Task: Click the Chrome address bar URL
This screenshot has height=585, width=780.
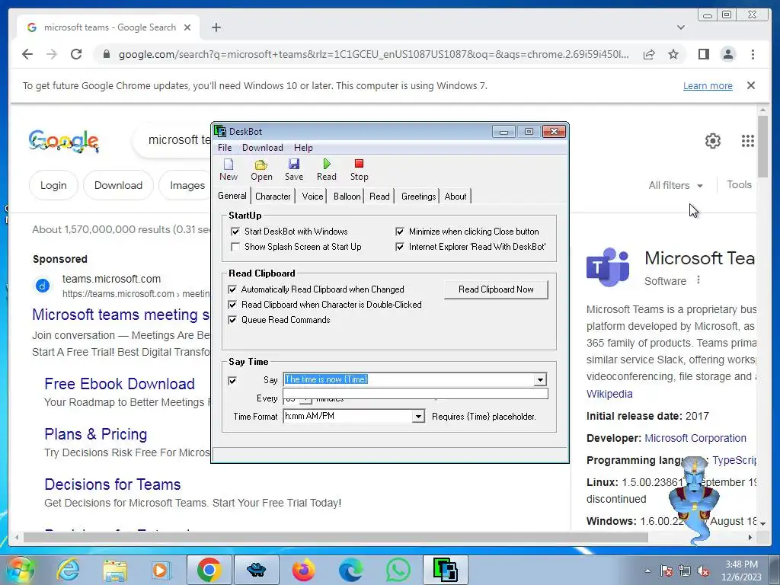Action: tap(373, 54)
